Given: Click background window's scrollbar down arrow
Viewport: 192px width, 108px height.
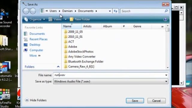Looking at the screenshot, I should click(x=181, y=83).
